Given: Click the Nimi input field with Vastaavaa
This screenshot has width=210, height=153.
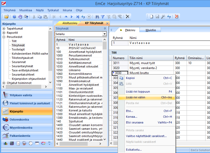Looking at the screenshot, I should [169, 43].
